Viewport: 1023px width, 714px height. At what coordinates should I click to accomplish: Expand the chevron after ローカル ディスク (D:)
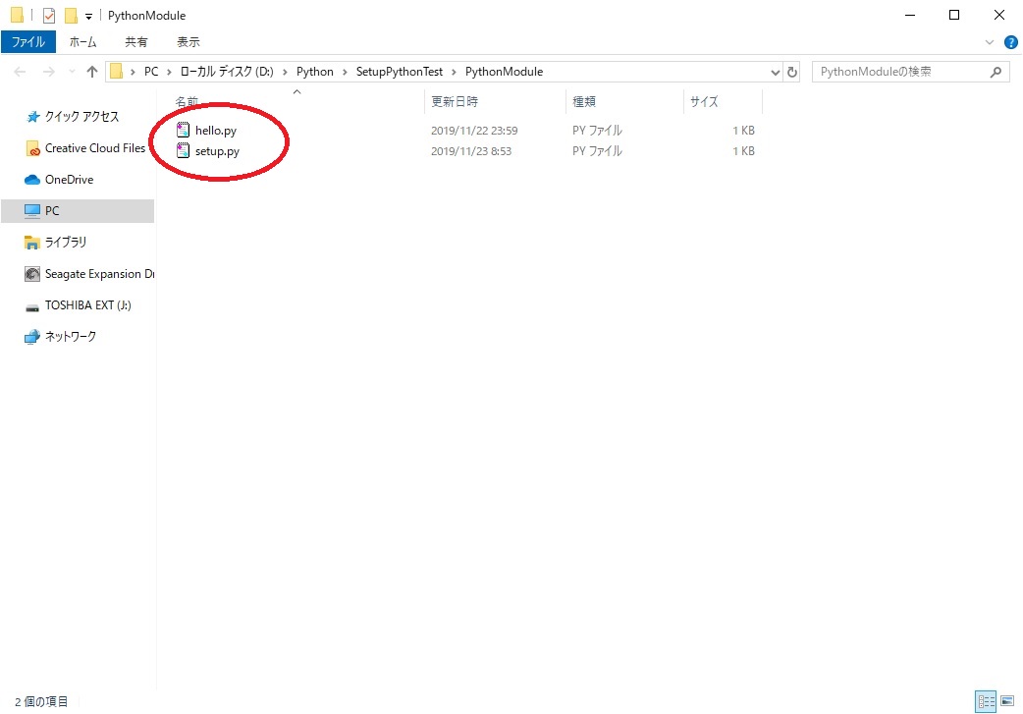(x=285, y=72)
